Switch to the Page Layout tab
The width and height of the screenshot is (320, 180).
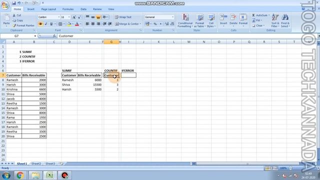(x=48, y=9)
